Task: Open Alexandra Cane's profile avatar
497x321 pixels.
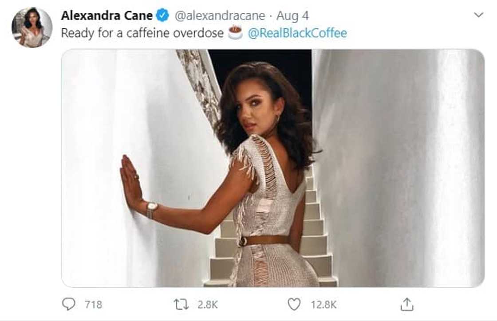Action: [32, 27]
